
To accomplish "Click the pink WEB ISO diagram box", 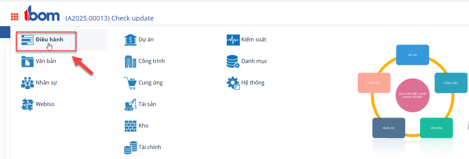I will (x=374, y=83).
